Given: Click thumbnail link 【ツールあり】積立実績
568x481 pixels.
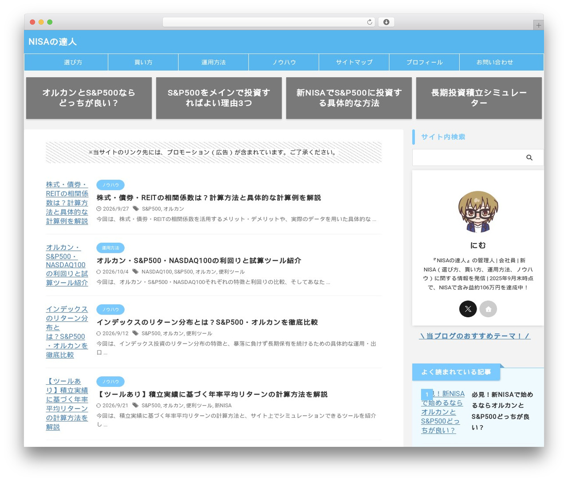Looking at the screenshot, I should [x=67, y=404].
